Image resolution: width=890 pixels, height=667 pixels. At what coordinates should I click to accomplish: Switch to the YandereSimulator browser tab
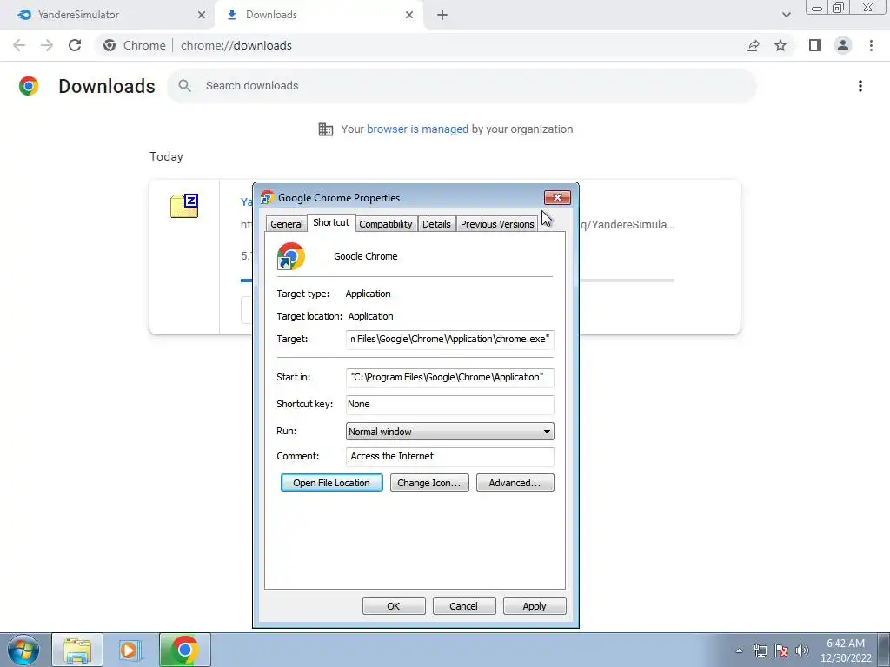(108, 15)
